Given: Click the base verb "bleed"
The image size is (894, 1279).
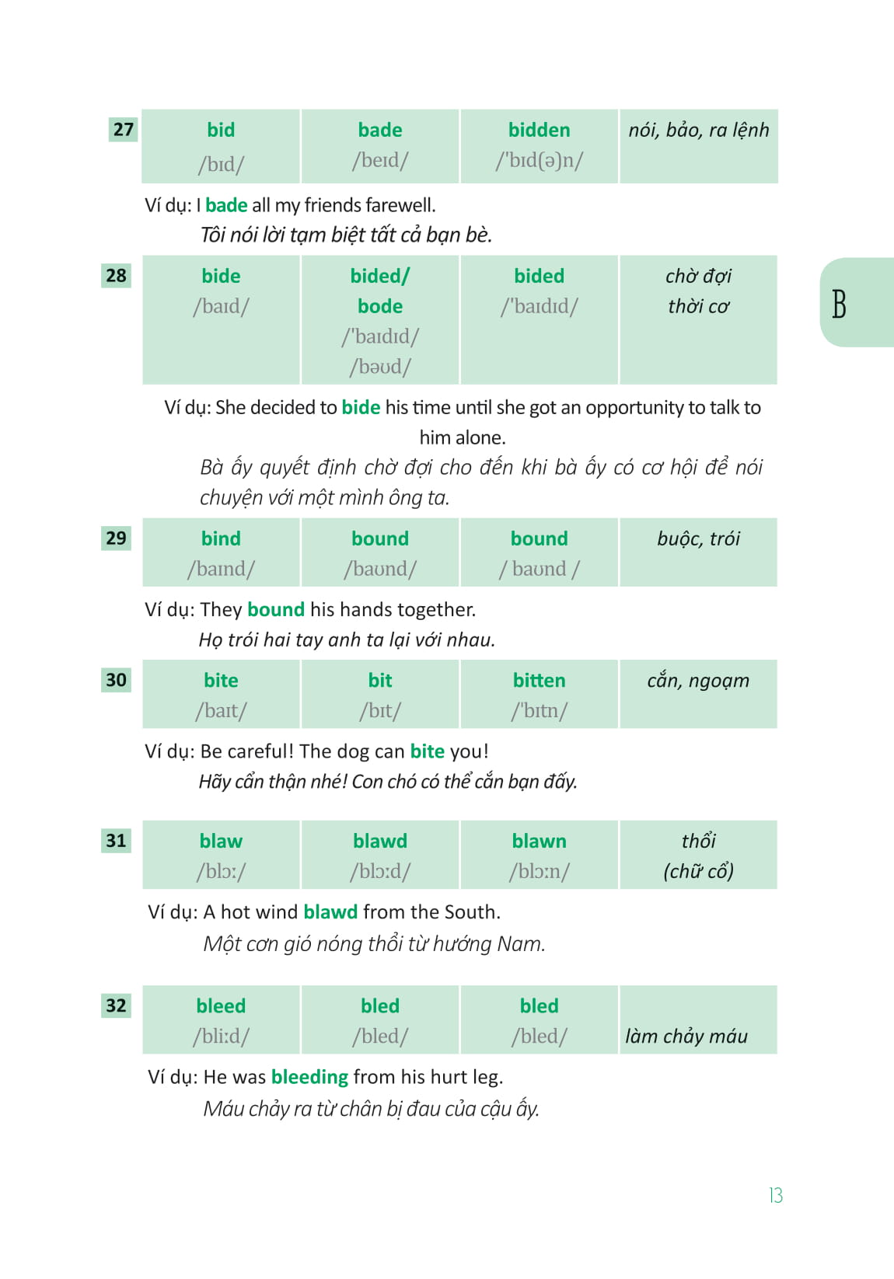Looking at the screenshot, I should pos(221,1005).
